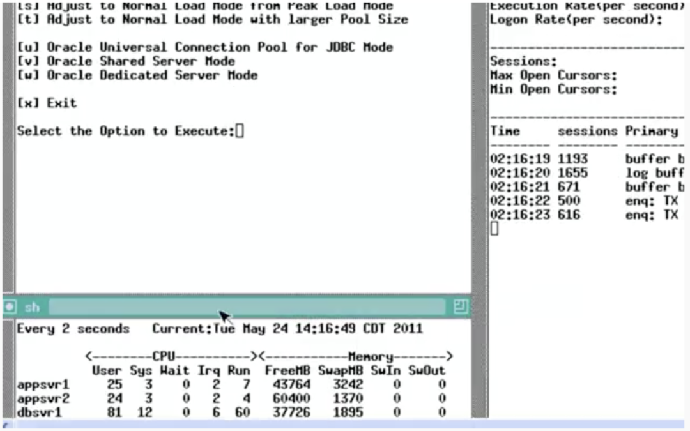
Task: Select '[t] Adjust to Normal Load Mode with larger Pool Size'
Action: [213, 19]
